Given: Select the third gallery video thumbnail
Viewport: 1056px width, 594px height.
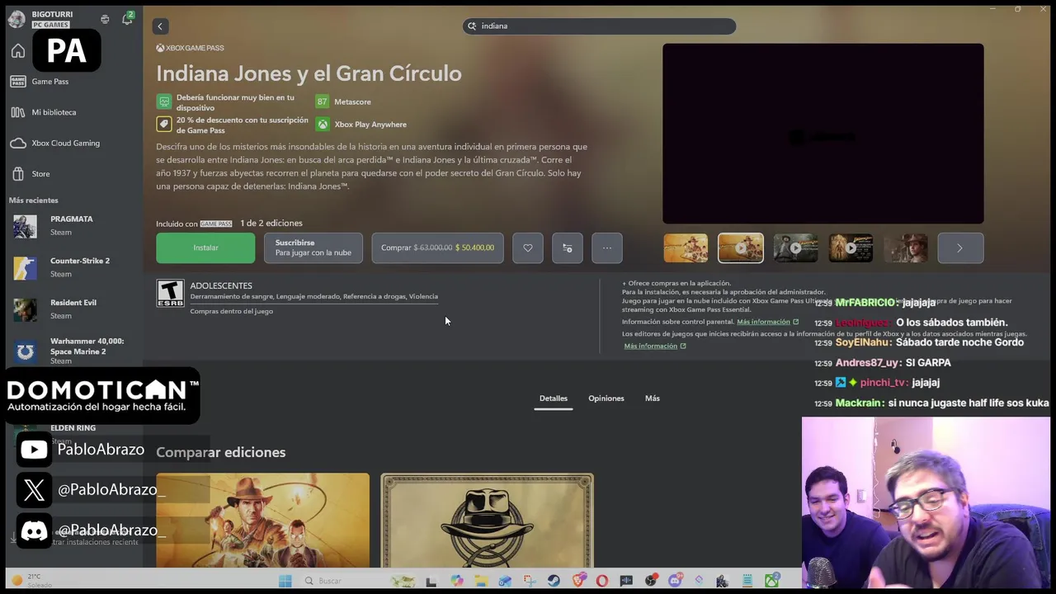Looking at the screenshot, I should click(x=795, y=248).
